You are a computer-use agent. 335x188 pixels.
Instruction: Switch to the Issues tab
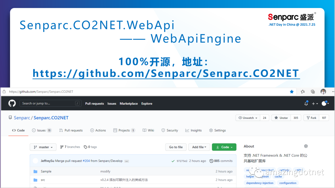coord(42,130)
